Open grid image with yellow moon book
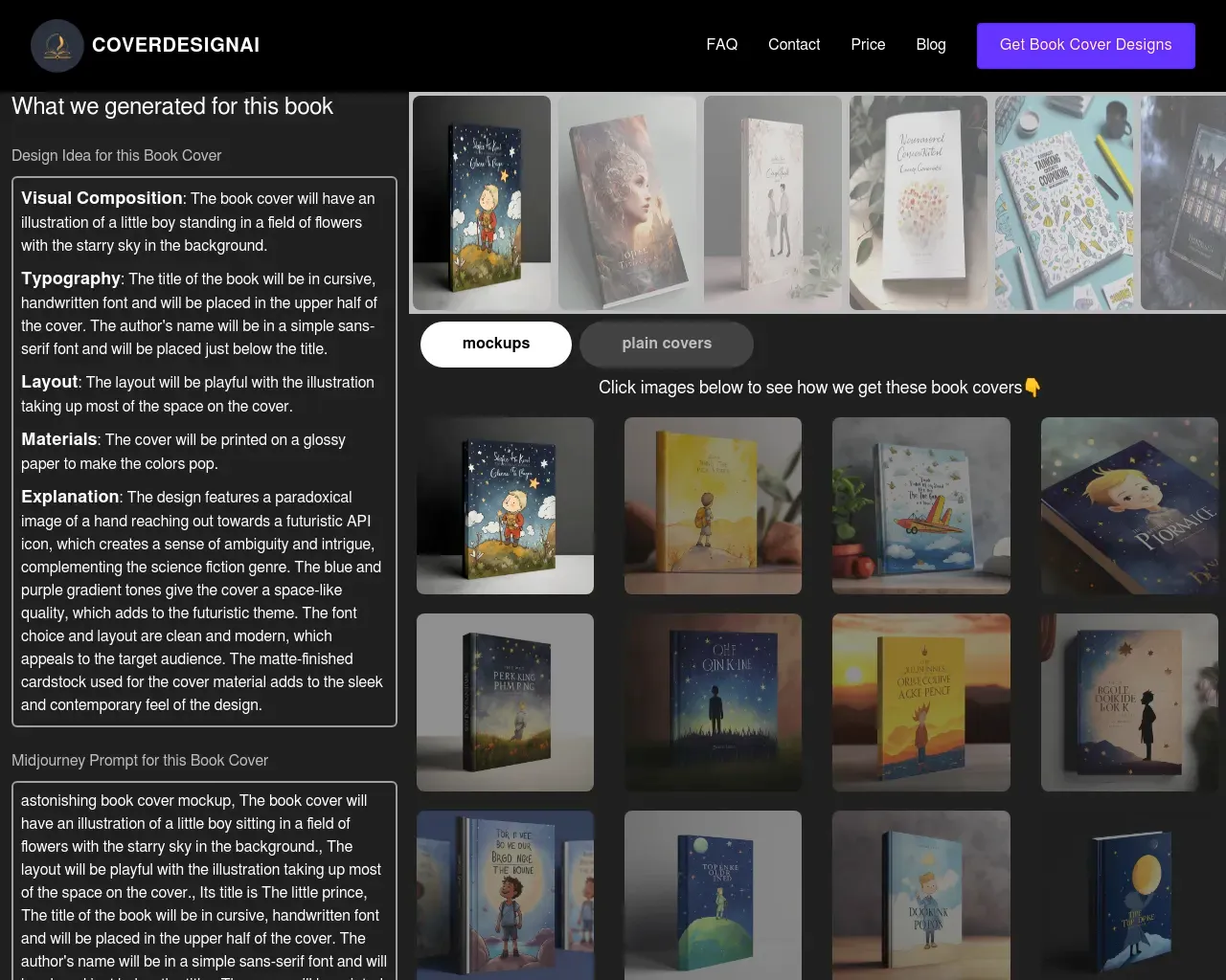Viewport: 1226px width, 980px height. coord(1129,896)
